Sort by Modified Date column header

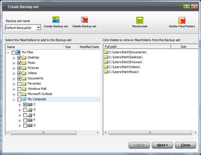tap(89, 47)
